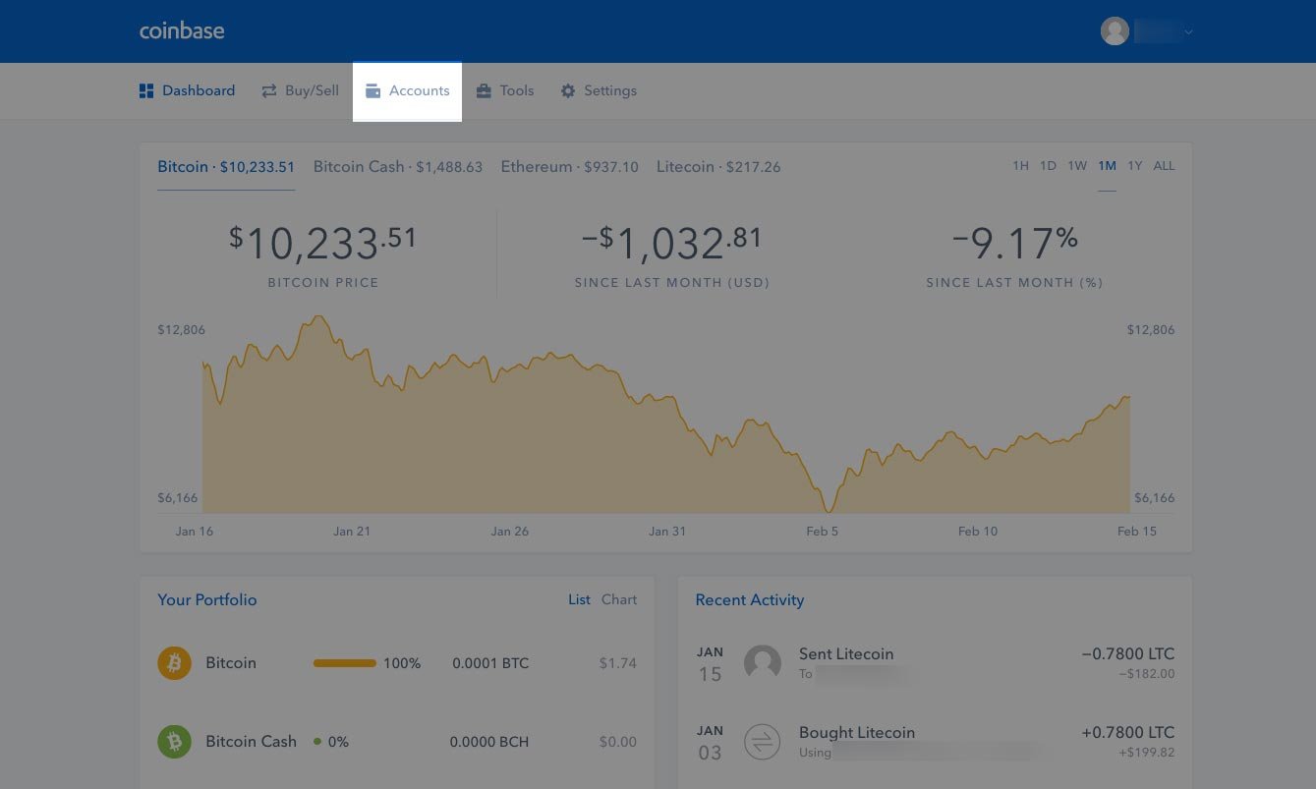Click the Feb 5 chart axis label
The image size is (1316, 789).
(x=823, y=531)
